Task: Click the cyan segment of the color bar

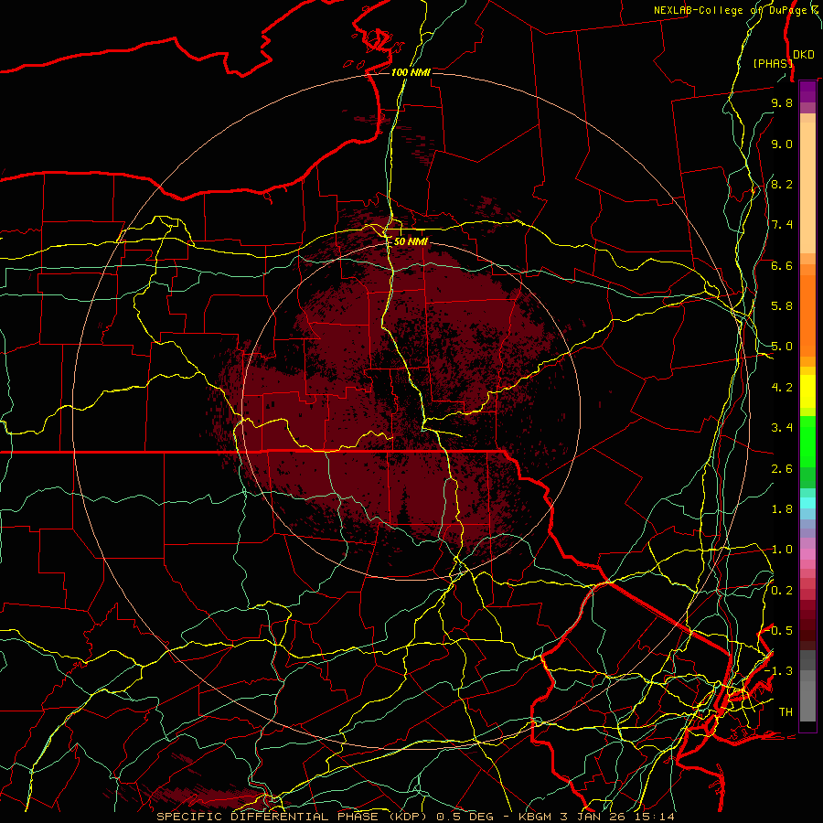Action: tap(807, 503)
